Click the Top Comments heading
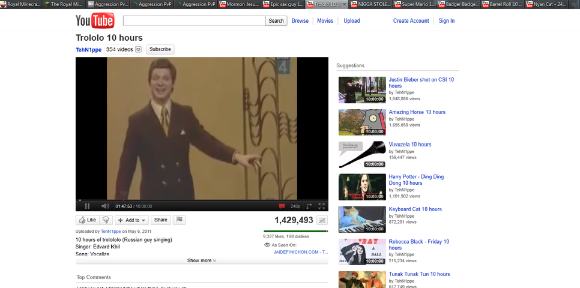Image resolution: width=580 pixels, height=288 pixels. point(94,277)
